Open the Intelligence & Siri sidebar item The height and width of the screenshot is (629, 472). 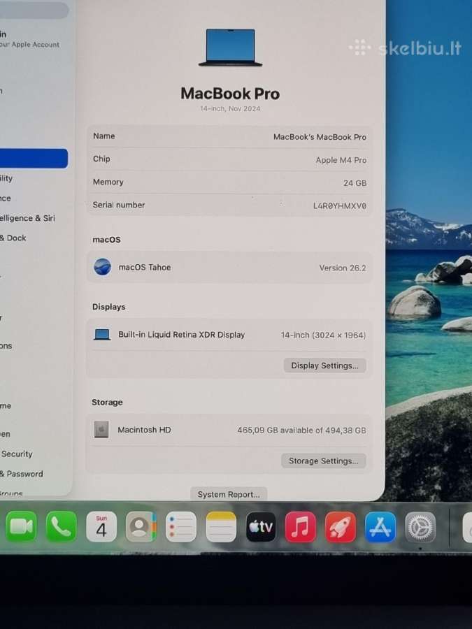[27, 218]
